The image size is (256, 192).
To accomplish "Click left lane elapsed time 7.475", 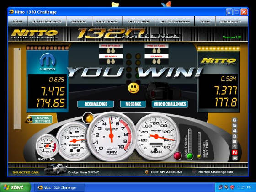I will pyautogui.click(x=53, y=91).
